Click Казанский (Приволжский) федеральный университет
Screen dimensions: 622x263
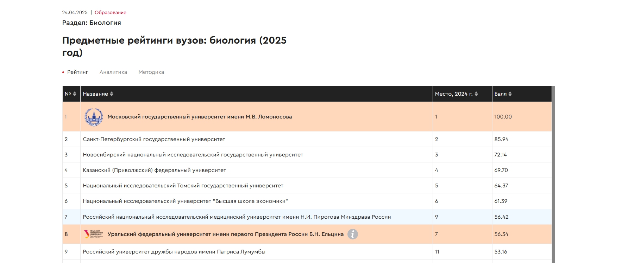pos(155,170)
